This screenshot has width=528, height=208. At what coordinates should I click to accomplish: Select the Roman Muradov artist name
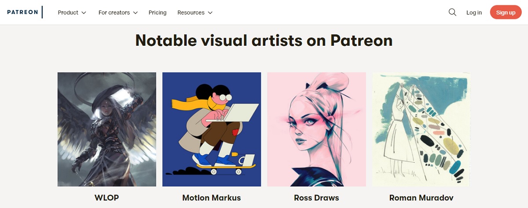click(x=421, y=197)
